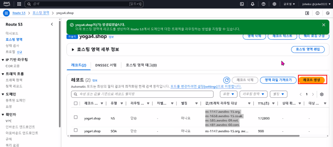Click the 영역 파일 가져오기 button

tap(278, 80)
